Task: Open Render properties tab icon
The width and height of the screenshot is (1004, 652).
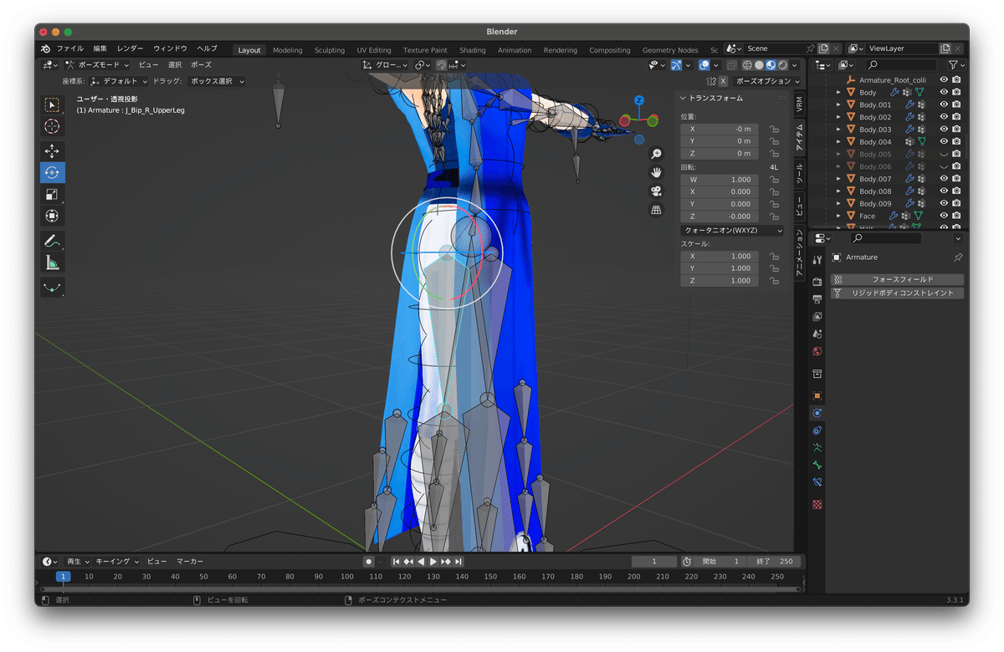Action: pos(817,282)
